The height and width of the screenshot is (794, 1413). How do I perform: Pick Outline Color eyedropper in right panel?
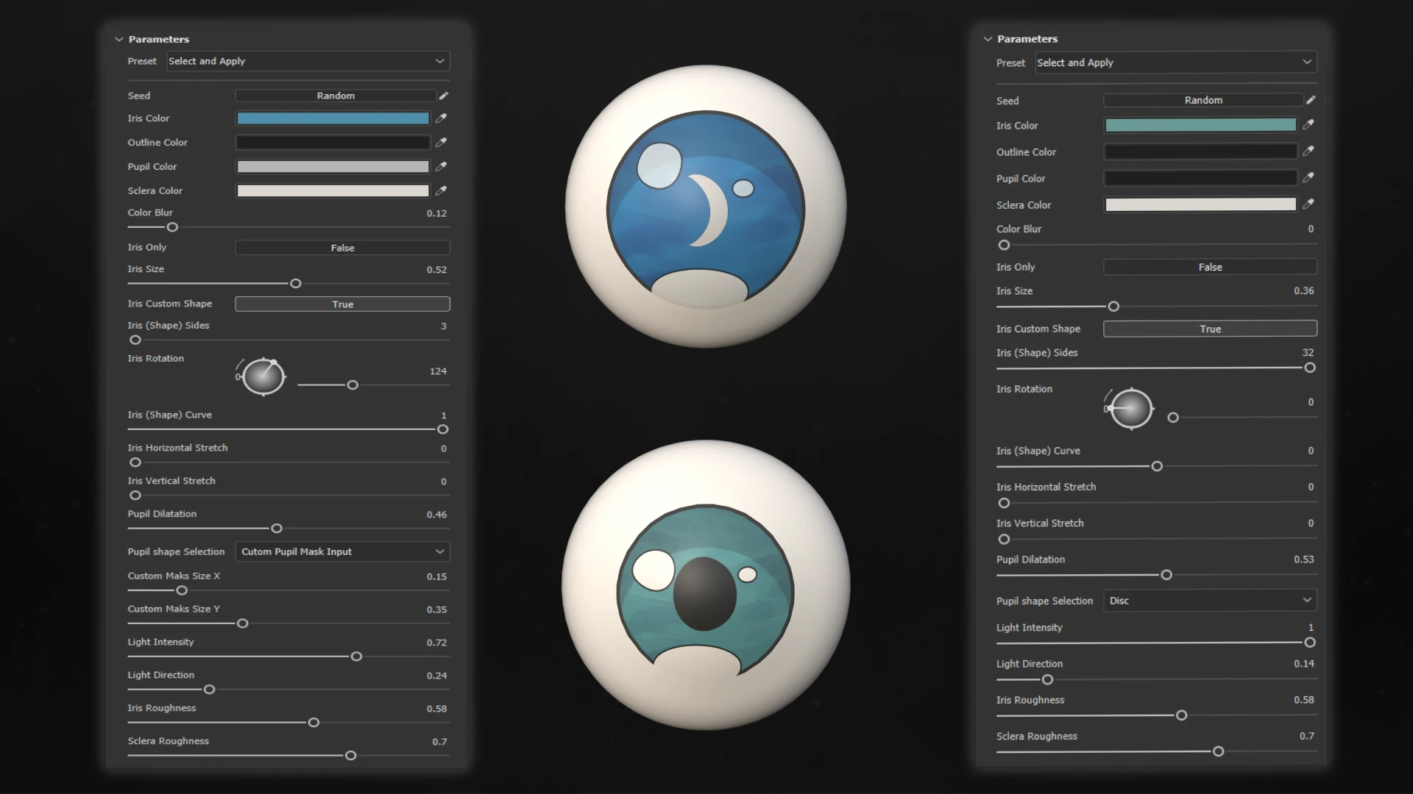pos(1308,151)
